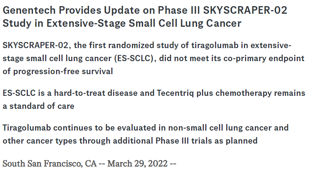The image size is (313, 174).
Task: Click "SKYSCRAPER-02" in the headline
Action: 245,10
